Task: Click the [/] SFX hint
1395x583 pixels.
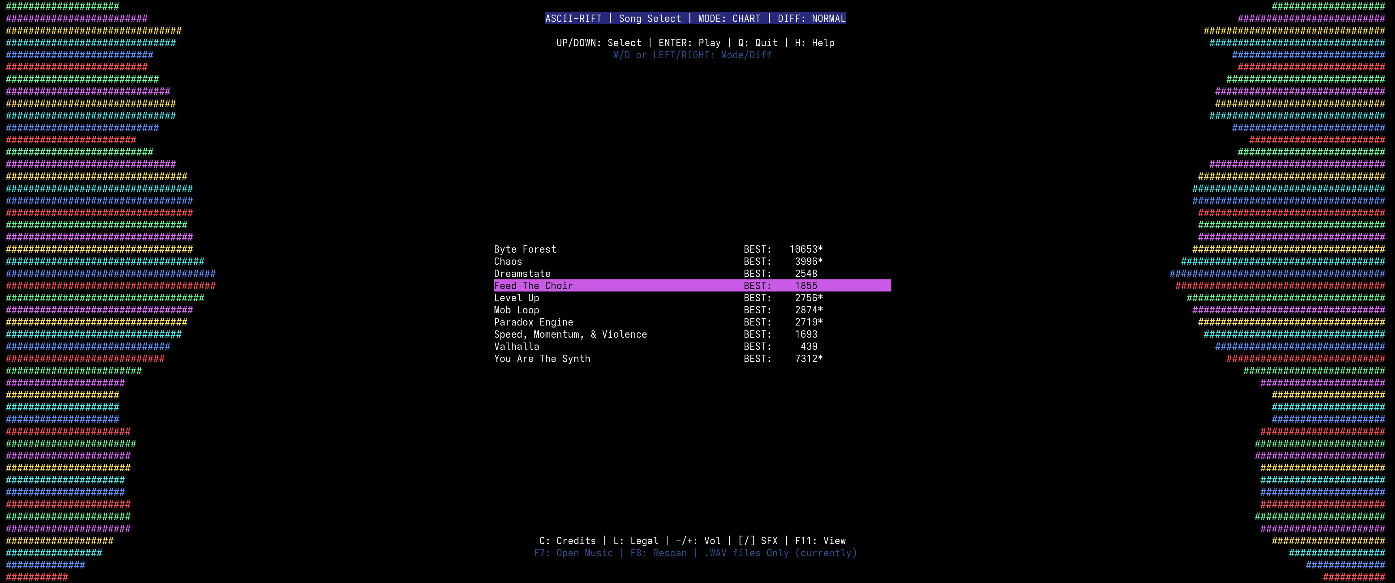Action: click(x=758, y=541)
